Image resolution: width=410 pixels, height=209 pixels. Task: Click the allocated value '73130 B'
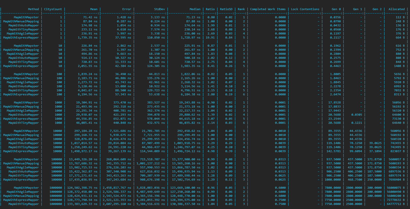[x=398, y=119]
